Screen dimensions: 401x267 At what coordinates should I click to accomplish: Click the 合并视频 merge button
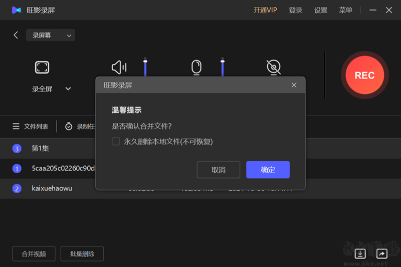(34, 253)
